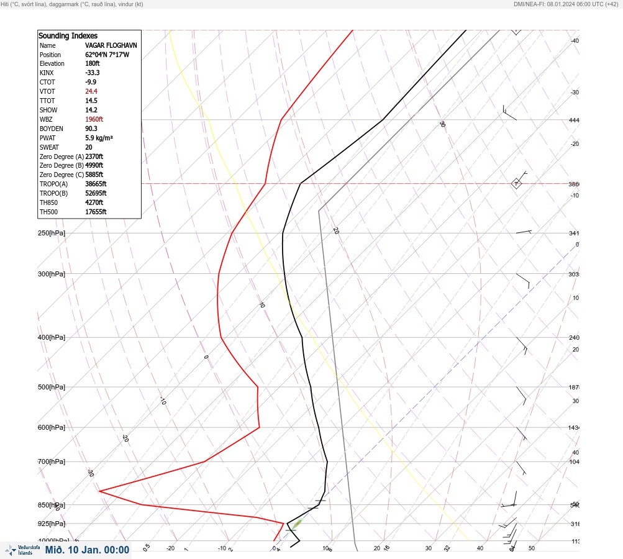Image resolution: width=623 pixels, height=559 pixels.
Task: Click the 400[hPa] pressure level label
Action: (x=52, y=337)
